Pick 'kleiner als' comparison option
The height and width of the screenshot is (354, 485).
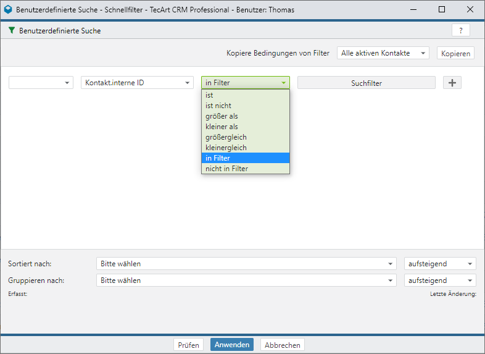245,127
